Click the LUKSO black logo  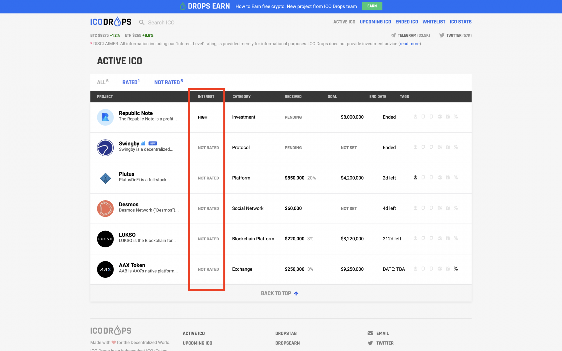point(105,239)
